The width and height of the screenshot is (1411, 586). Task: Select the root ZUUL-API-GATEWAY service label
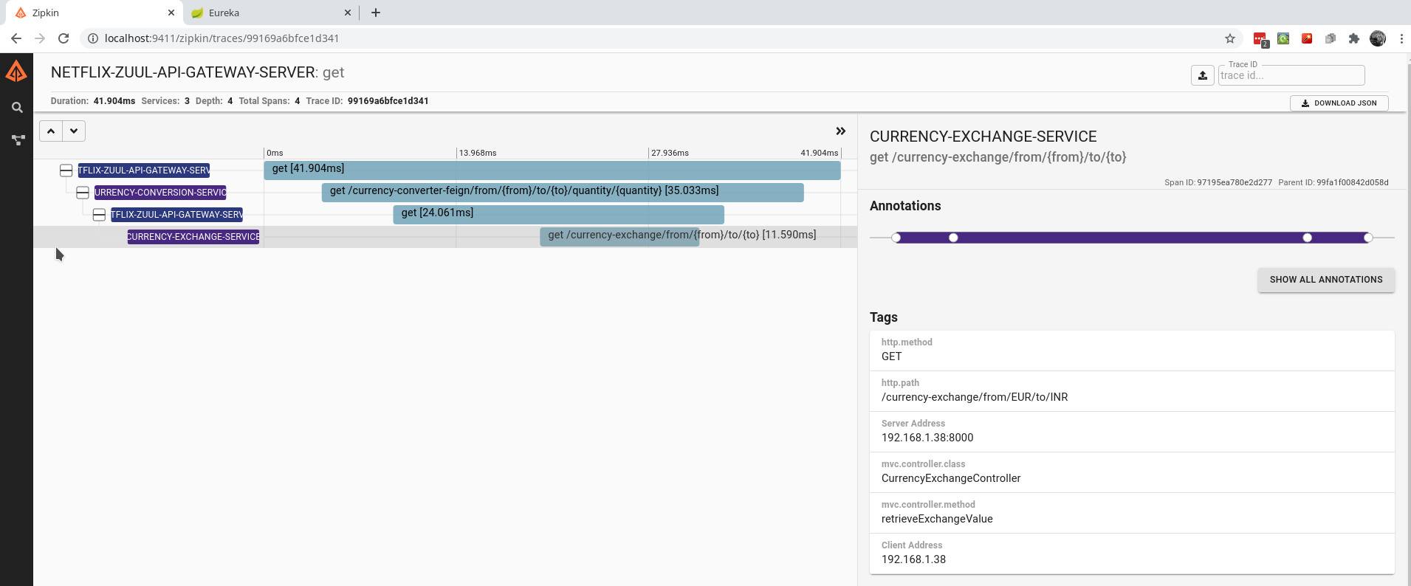[144, 170]
